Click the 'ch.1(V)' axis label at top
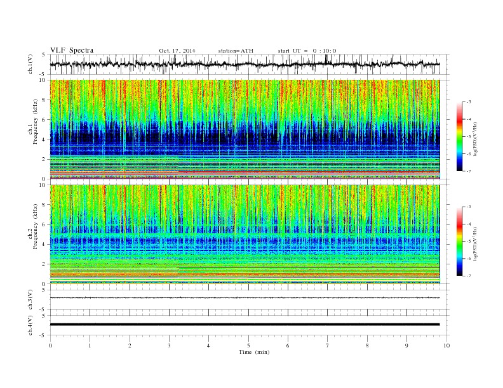The height and width of the screenshot is (388, 503). pyautogui.click(x=30, y=64)
